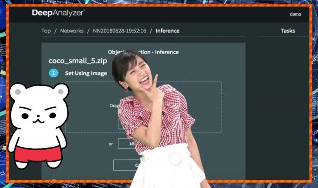Image resolution: width=318 pixels, height=188 pixels.
Task: Click the DeepAnalyzer logo
Action: tap(58, 13)
